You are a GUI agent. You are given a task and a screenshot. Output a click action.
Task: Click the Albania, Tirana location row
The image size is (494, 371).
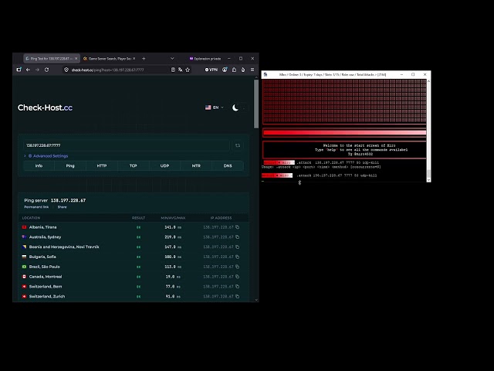134,227
